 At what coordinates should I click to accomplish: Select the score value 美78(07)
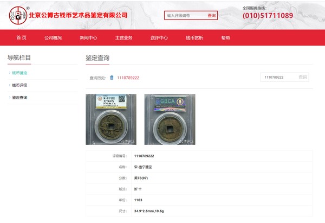(141, 178)
